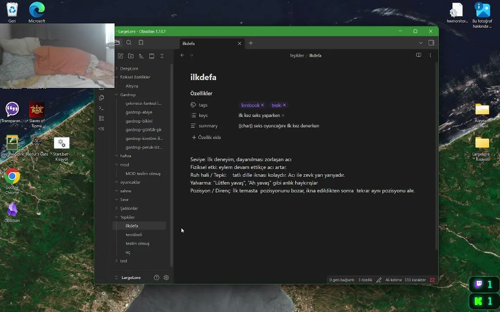Navigate back with the left arrow
The height and width of the screenshot is (312, 500).
pyautogui.click(x=182, y=55)
